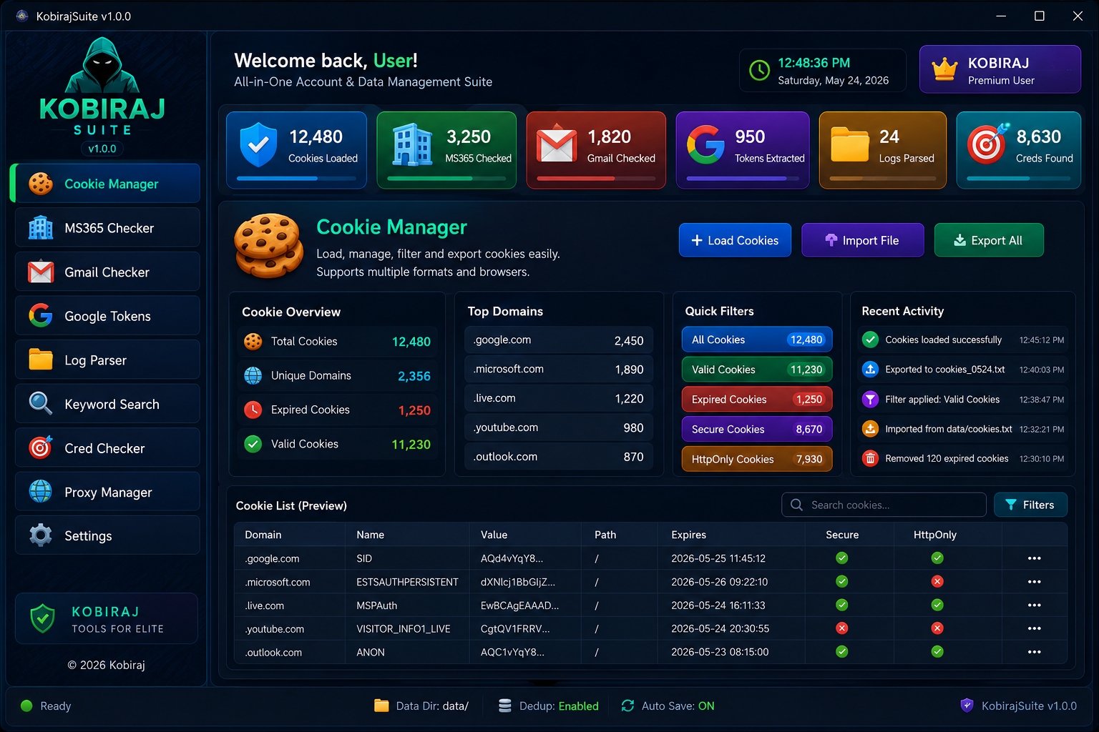
Task: Click the KOBIRAJ Premium User badge
Action: [1000, 69]
